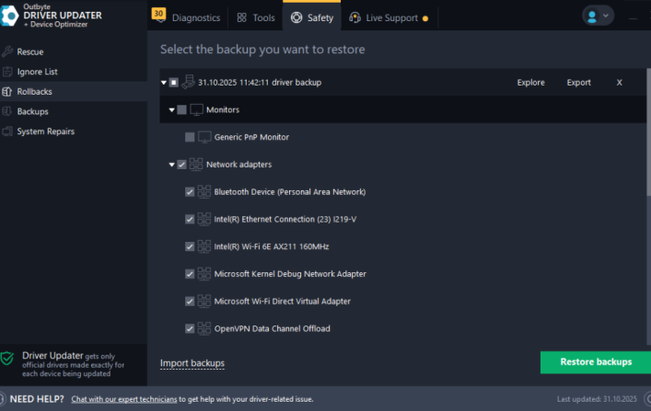651x411 pixels.
Task: Click the Network adapters category icon
Action: (196, 165)
